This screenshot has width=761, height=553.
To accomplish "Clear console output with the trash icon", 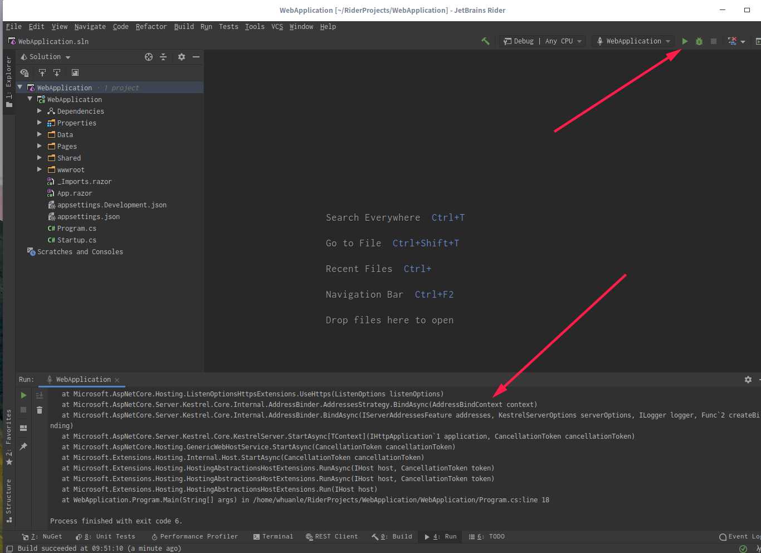I will tap(40, 410).
